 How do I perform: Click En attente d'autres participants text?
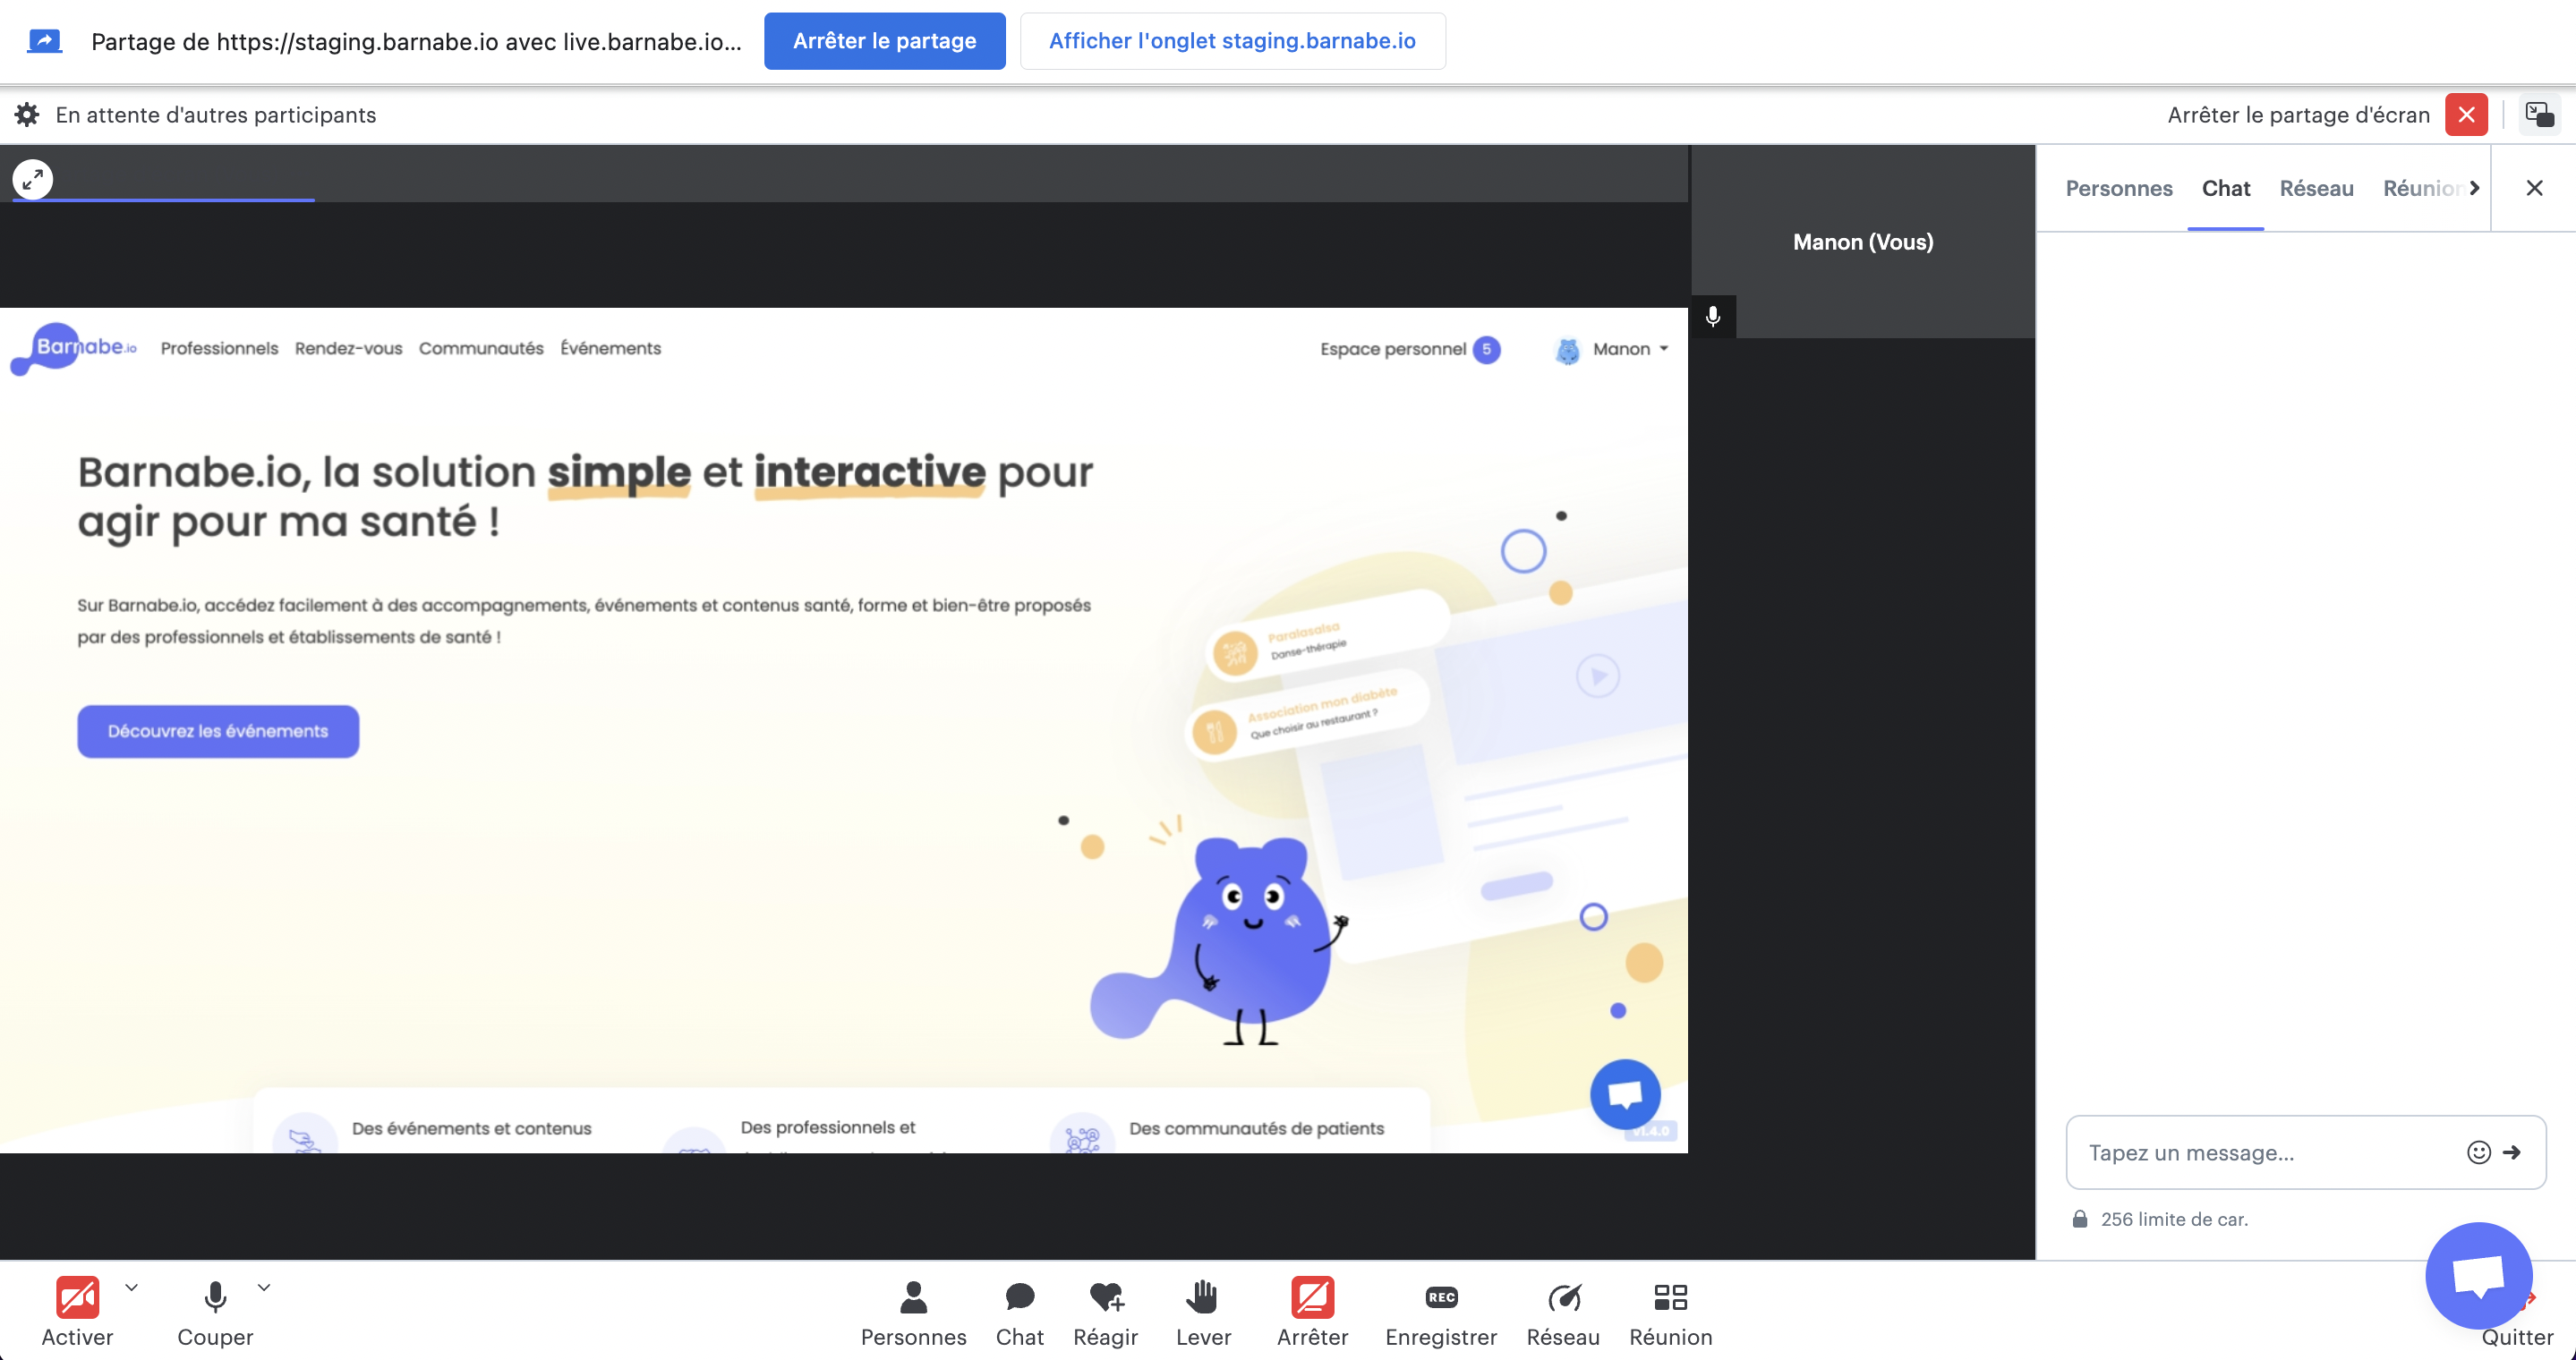[x=216, y=115]
